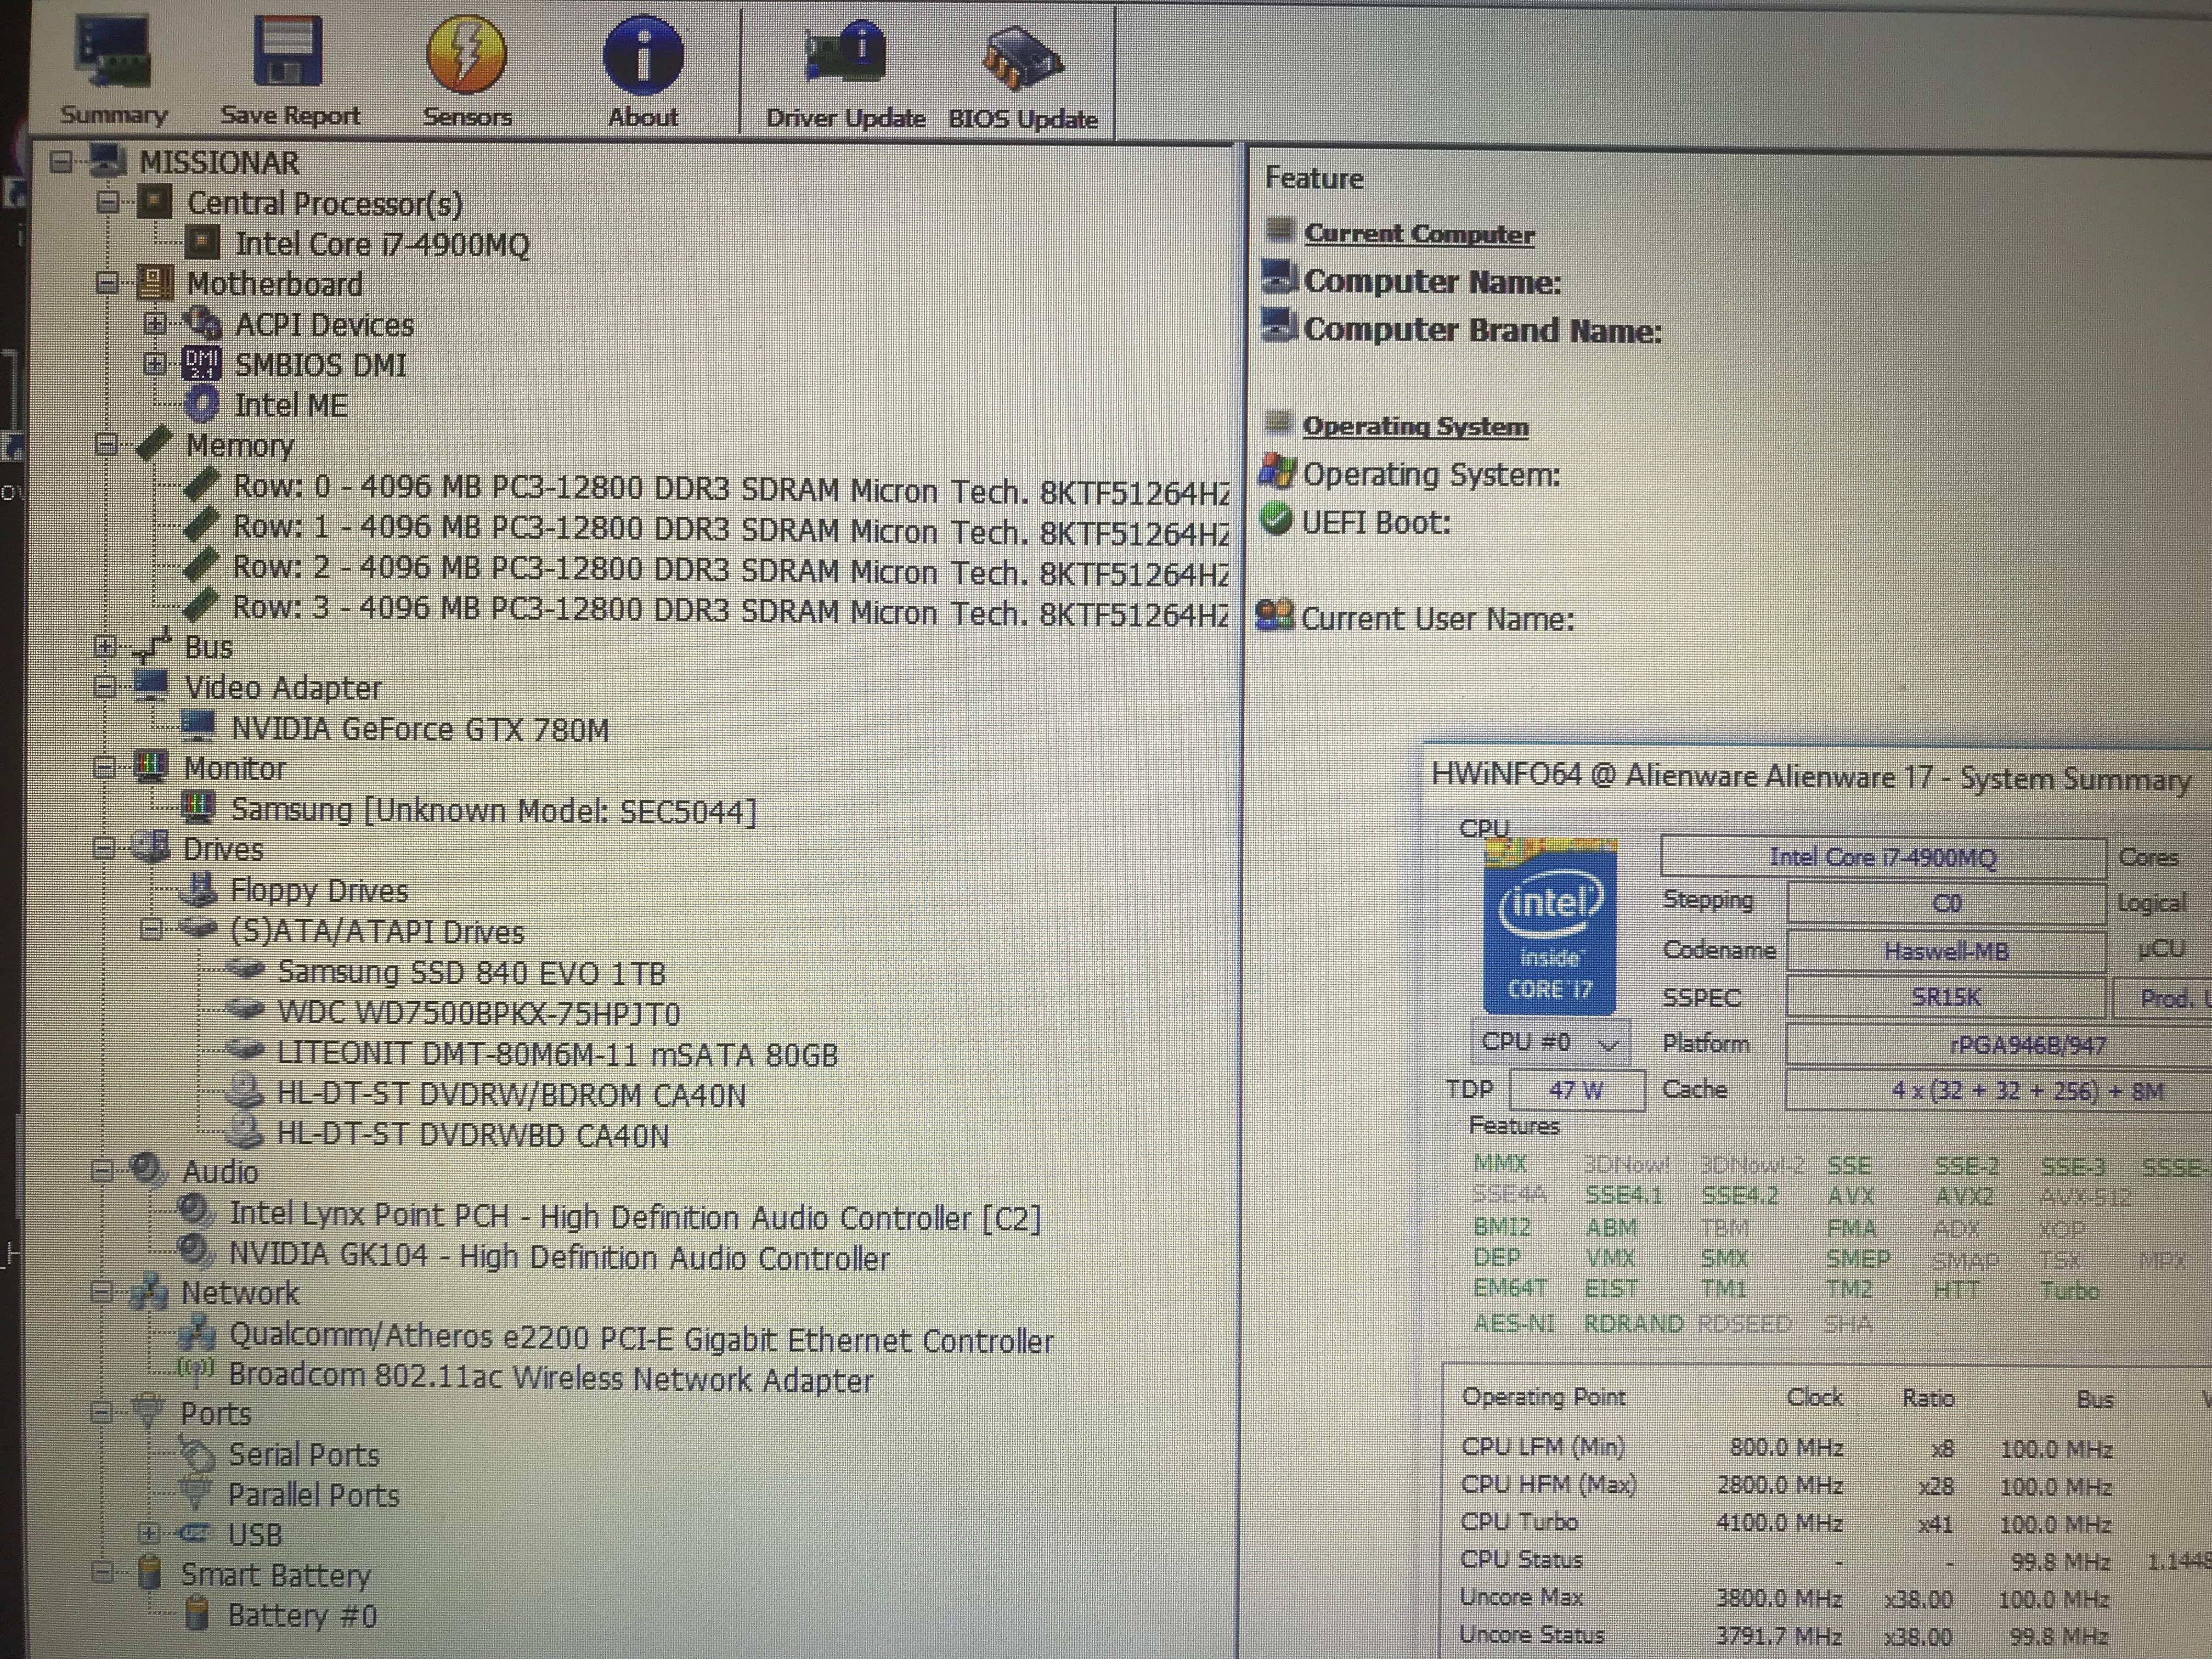Select Samsung [Unknown Model: SEC5044] monitor
2212x1659 pixels.
(x=494, y=810)
